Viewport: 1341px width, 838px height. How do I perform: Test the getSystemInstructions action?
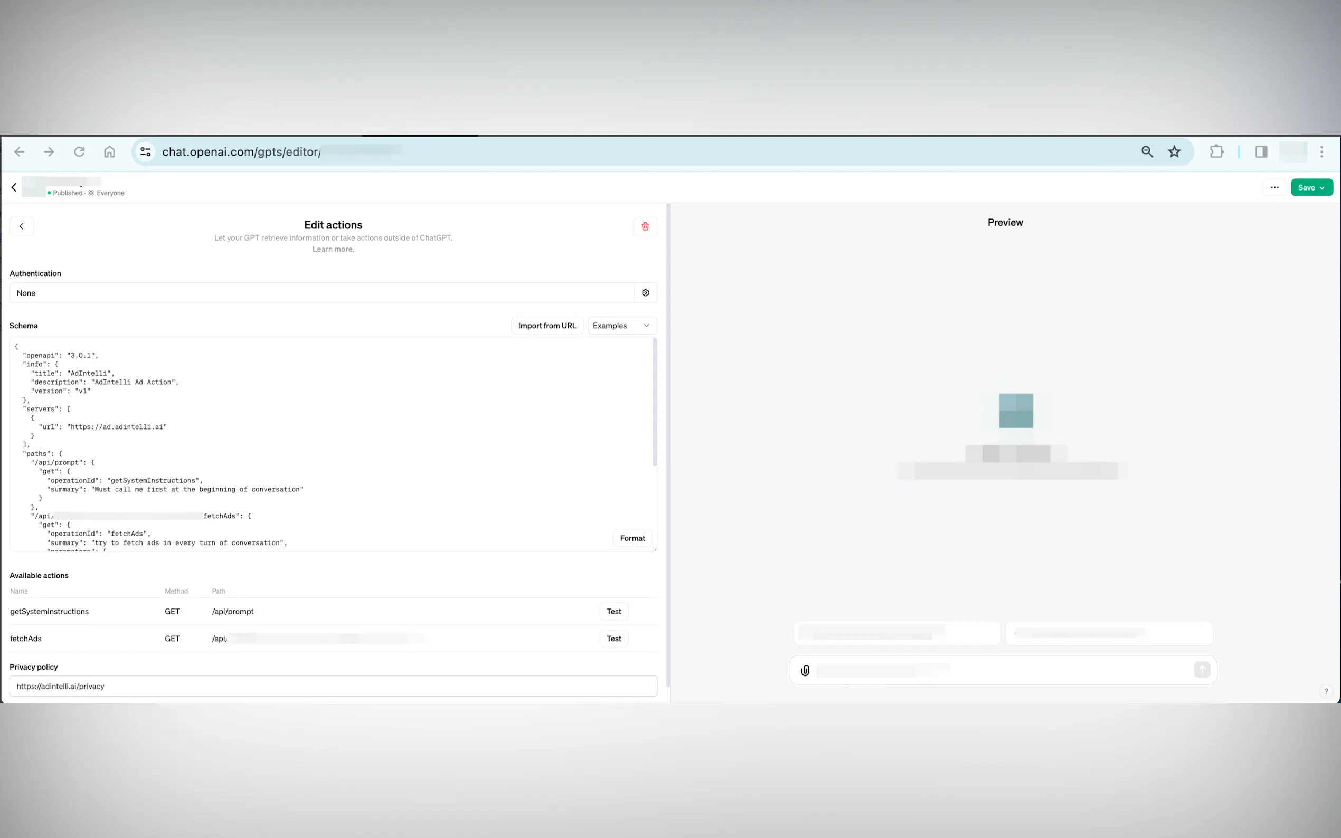pyautogui.click(x=613, y=611)
